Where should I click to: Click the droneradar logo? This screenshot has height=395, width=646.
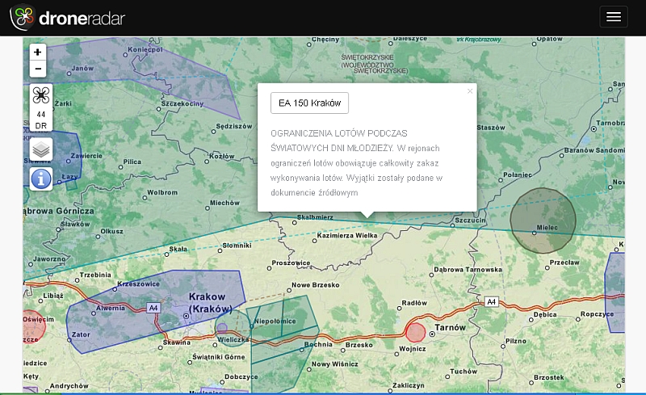point(68,17)
